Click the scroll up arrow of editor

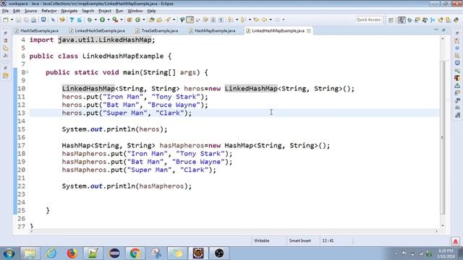point(442,38)
